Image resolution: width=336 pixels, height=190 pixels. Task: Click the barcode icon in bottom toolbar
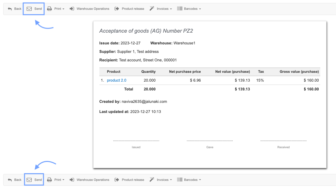[x=179, y=180]
